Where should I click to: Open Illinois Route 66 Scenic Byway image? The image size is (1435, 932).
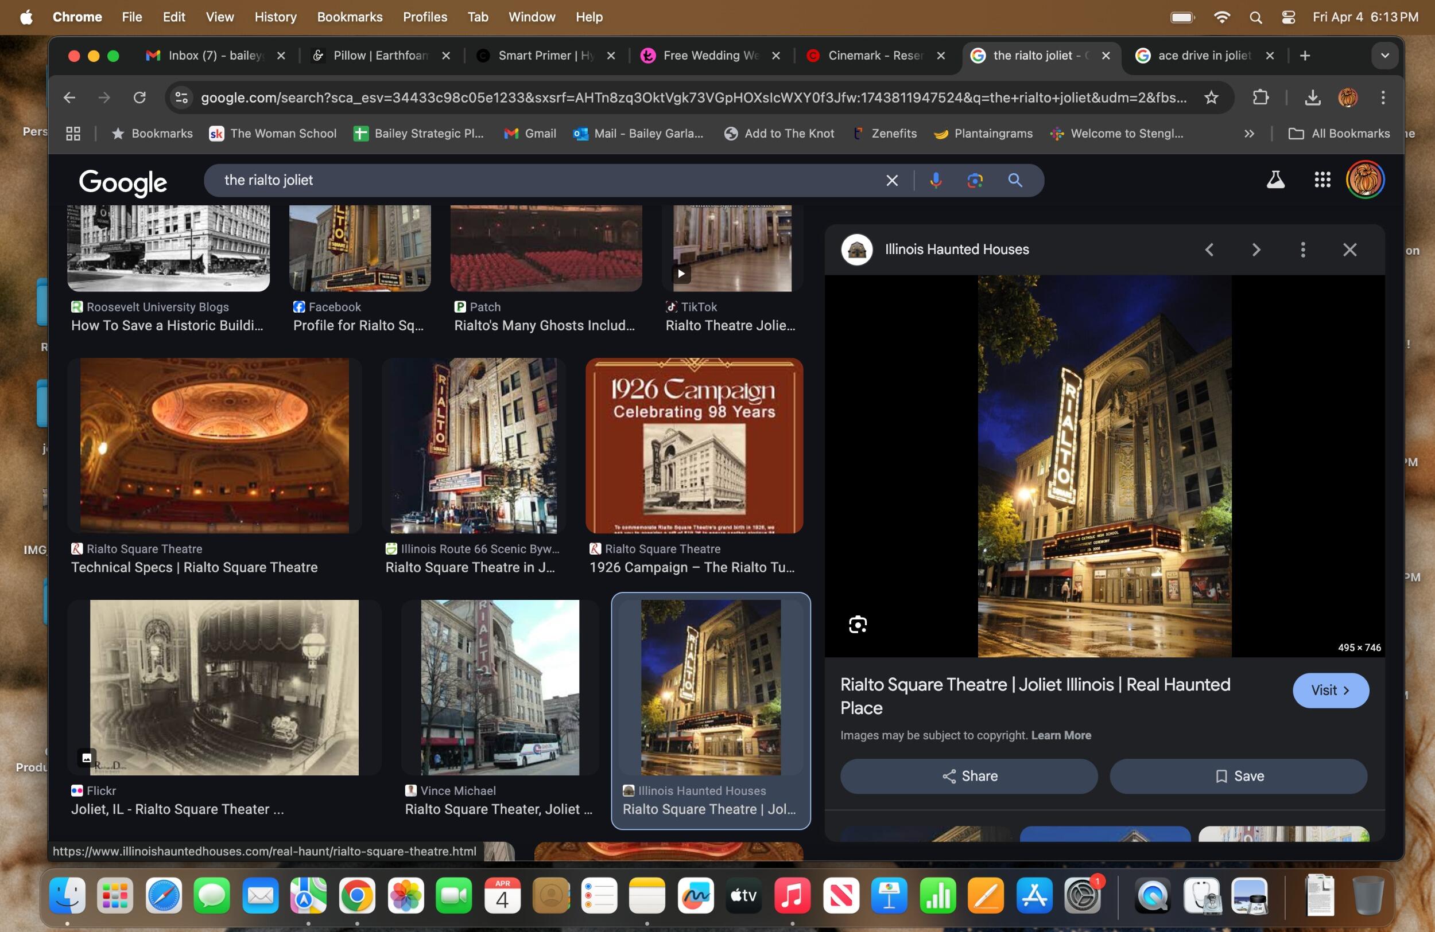[x=474, y=446]
